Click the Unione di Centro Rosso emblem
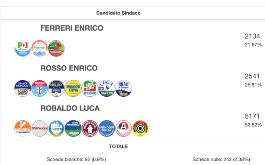Viewport: 265px width, 165px height. [x=40, y=88]
